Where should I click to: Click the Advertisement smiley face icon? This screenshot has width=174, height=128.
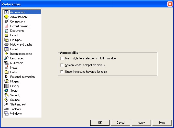click(6, 17)
